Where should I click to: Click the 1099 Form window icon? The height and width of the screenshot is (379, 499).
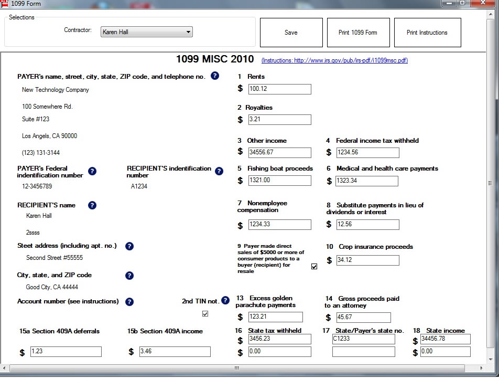coord(4,4)
